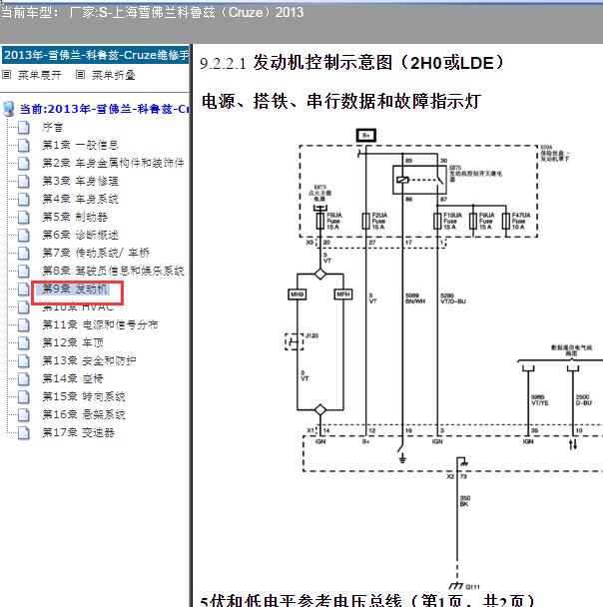Click the page icon beside 序言

click(x=24, y=128)
